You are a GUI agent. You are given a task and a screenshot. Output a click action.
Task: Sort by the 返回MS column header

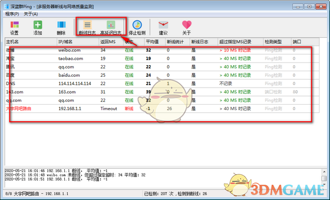point(111,42)
